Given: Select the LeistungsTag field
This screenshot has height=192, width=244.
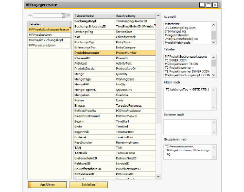Looking at the screenshot, I should (94, 32).
